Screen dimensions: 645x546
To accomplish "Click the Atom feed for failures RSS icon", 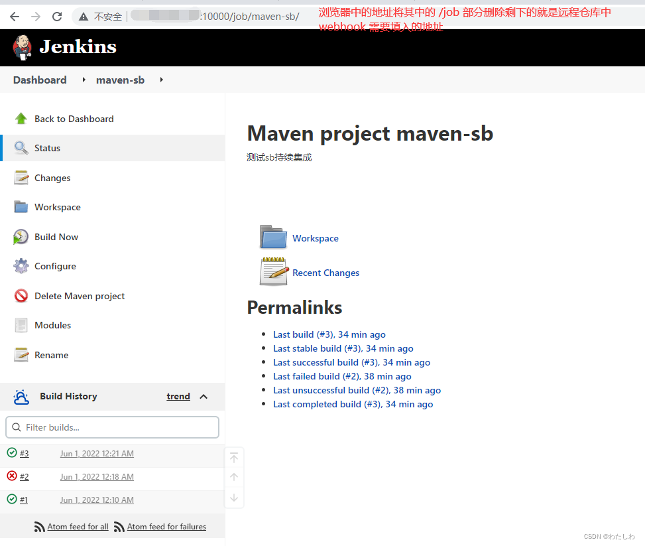I will click(119, 527).
